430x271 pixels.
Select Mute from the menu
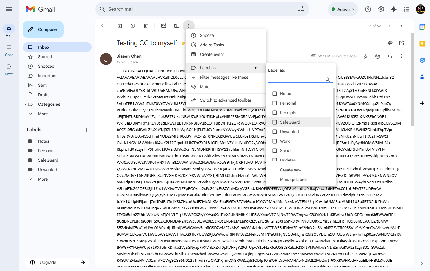coord(226,87)
